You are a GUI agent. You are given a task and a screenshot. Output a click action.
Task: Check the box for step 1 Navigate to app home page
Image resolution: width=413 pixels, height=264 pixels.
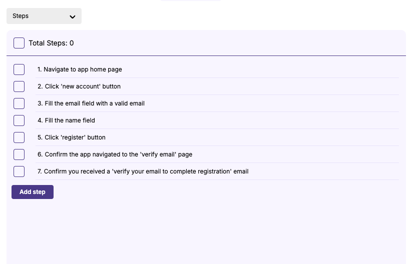pos(19,69)
